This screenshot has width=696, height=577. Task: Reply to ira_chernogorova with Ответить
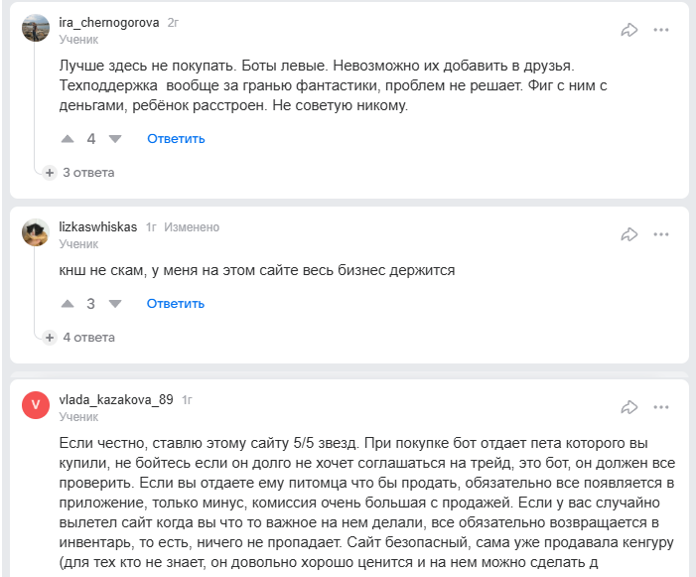[x=176, y=139]
